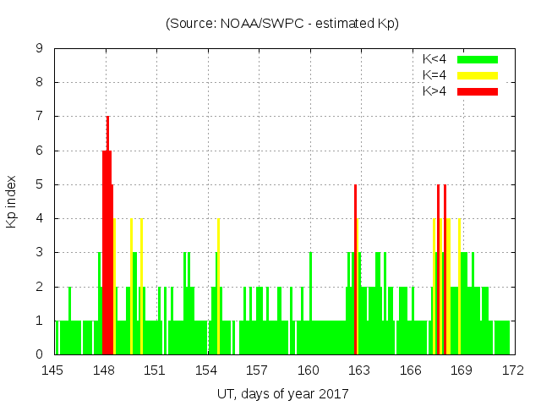Click the green bar reaching Kp 3 at day 160
This screenshot has width=541, height=406.
(310, 304)
